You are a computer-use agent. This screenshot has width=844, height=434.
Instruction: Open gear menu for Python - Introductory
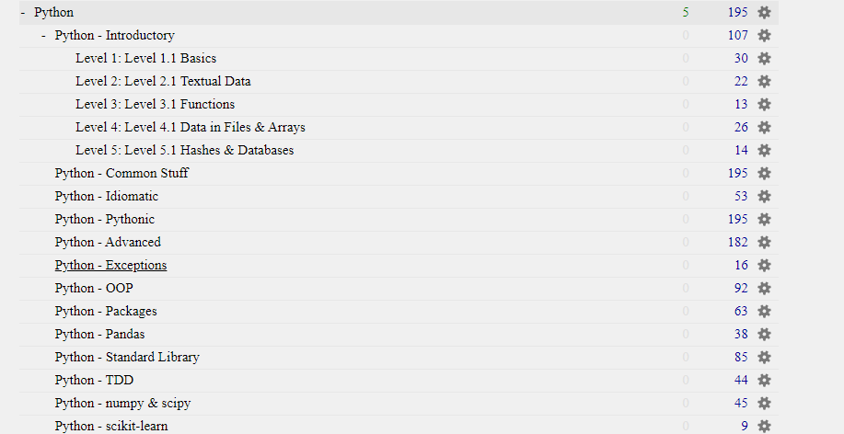click(x=764, y=36)
